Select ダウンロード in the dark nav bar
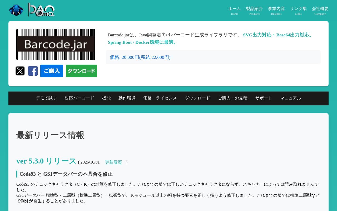337x211 pixels. coord(197,98)
